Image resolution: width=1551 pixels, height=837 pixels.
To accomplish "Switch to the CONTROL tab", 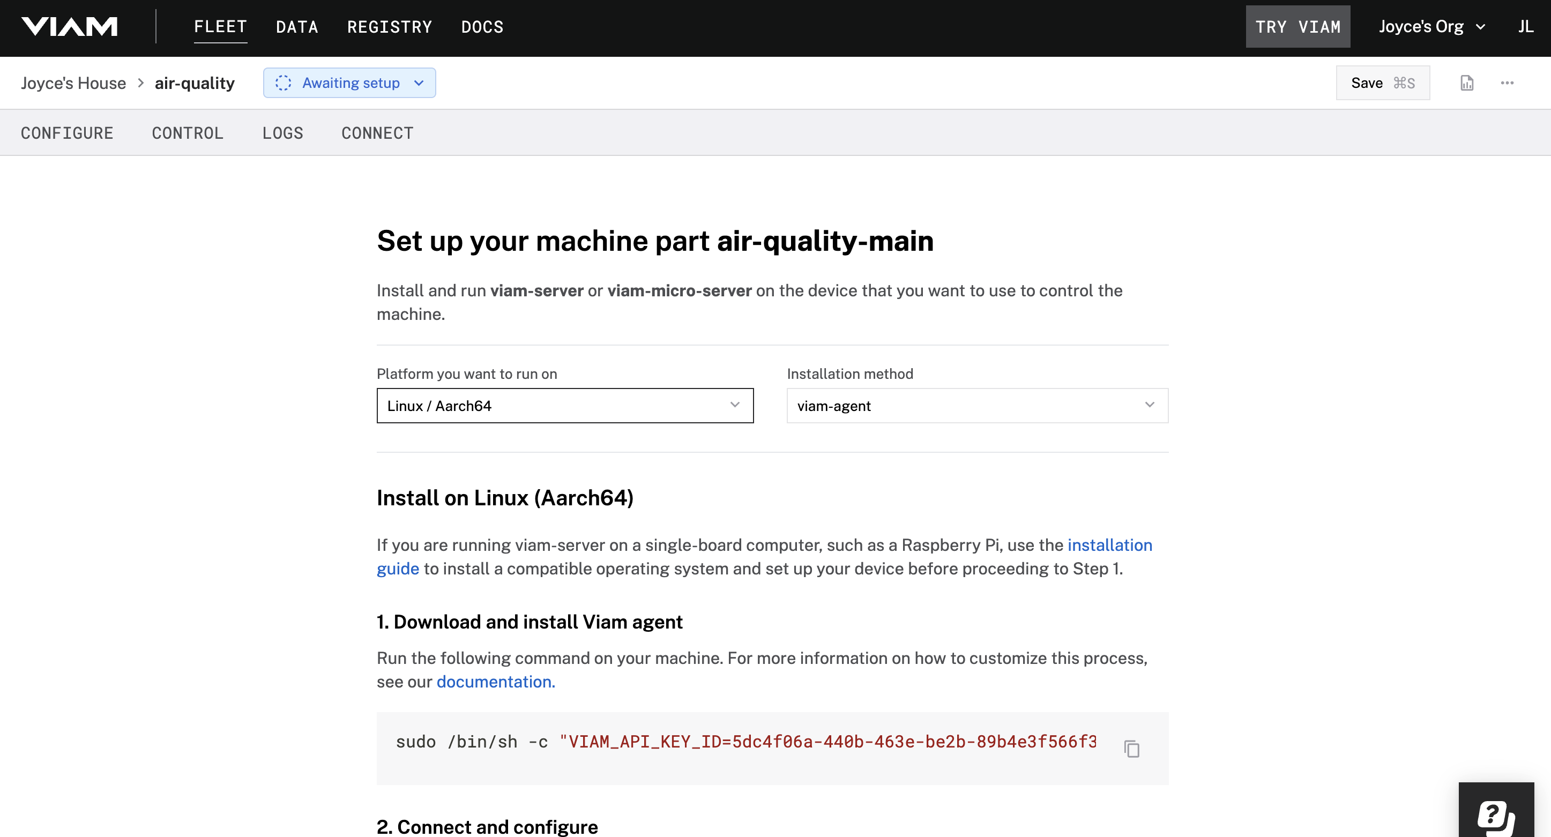I will pos(188,132).
